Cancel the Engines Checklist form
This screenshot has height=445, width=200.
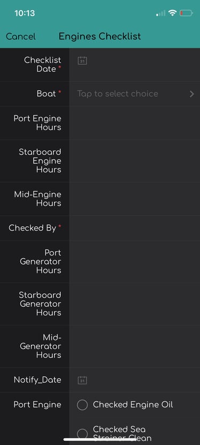21,37
